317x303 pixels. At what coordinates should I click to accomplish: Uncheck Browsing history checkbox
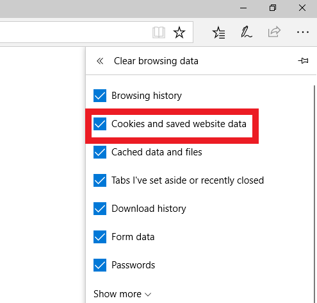100,96
